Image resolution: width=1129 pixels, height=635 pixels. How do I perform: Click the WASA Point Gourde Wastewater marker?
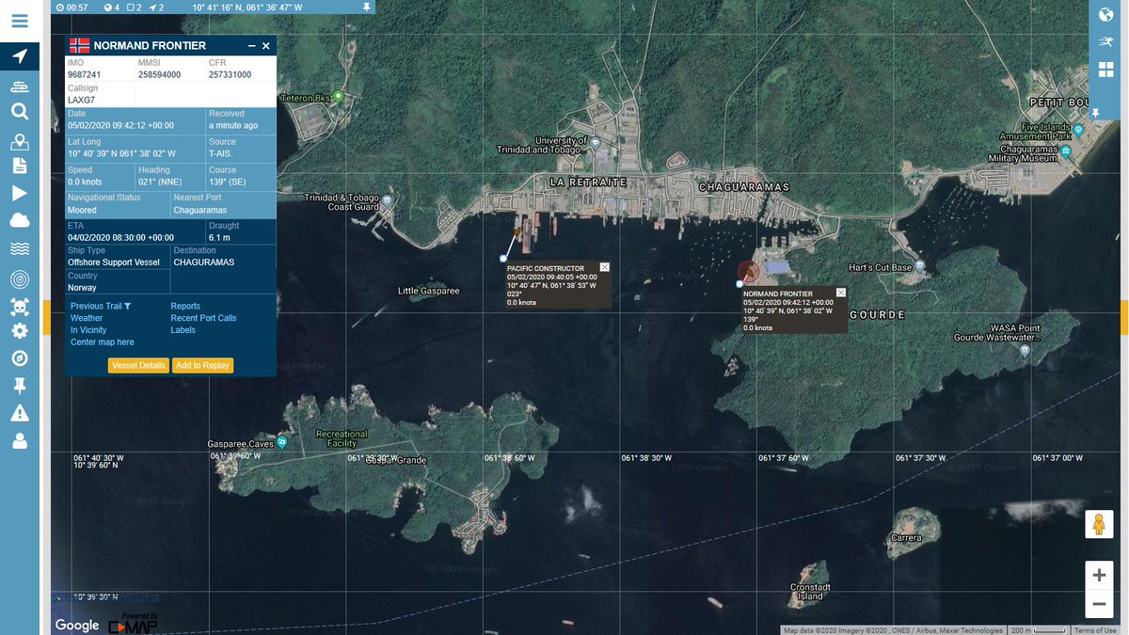coord(1026,351)
